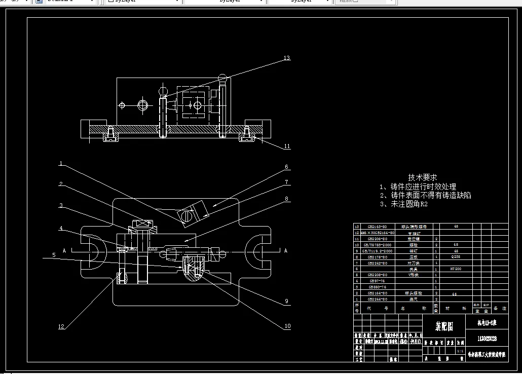522x374 pixels.
Task: Click leader label 2
Action: pyautogui.click(x=61, y=184)
